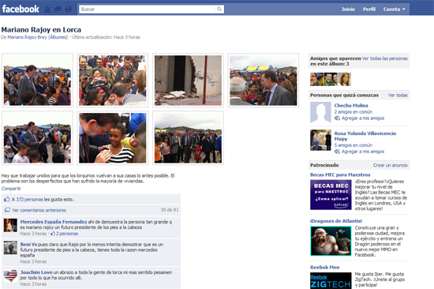This screenshot has width=434, height=289.
Task: Click the Compartir link
Action: point(11,189)
